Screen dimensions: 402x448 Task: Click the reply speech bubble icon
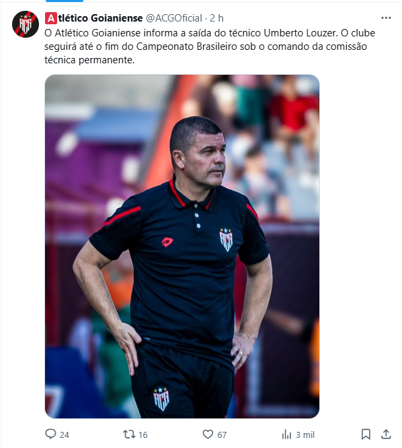point(50,434)
